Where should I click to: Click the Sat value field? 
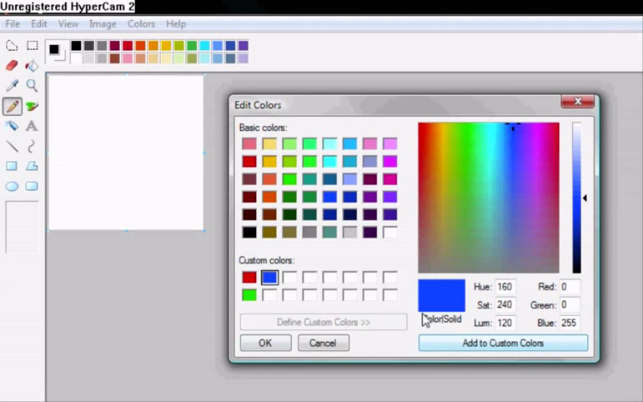click(x=505, y=305)
